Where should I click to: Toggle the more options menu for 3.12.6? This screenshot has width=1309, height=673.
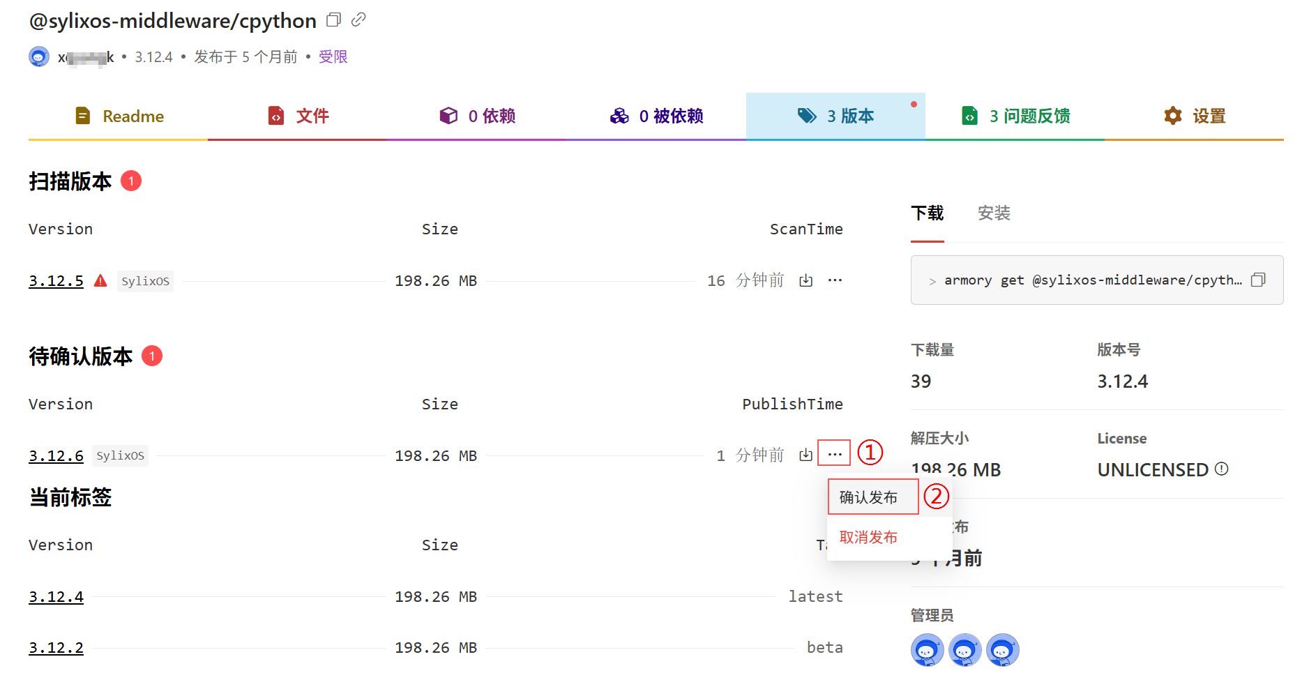835,454
